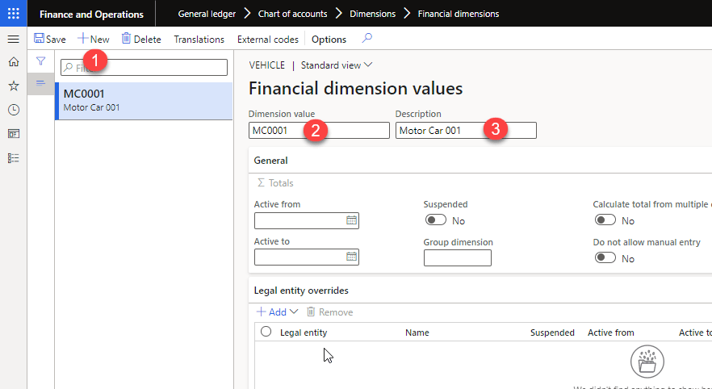Click the filter funnel icon

pos(40,61)
